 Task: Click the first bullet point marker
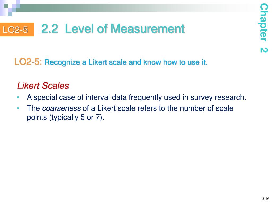(18, 98)
